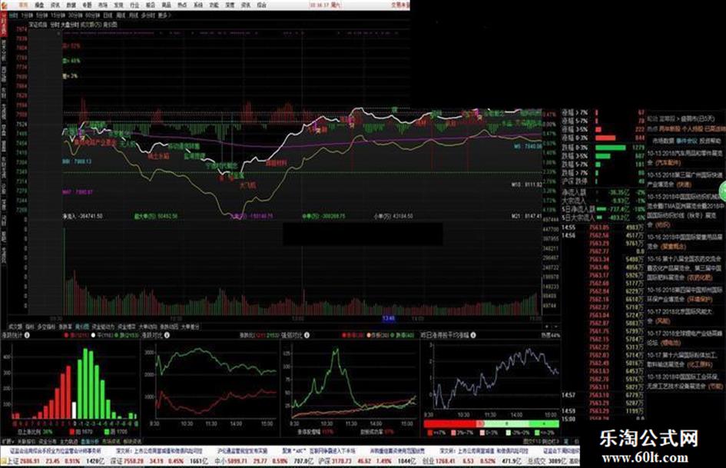Click the 热度44% label
The height and width of the screenshot is (468, 726).
pyautogui.click(x=550, y=335)
